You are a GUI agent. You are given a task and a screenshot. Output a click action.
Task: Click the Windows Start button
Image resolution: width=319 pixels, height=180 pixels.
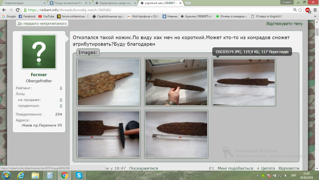[6, 175]
